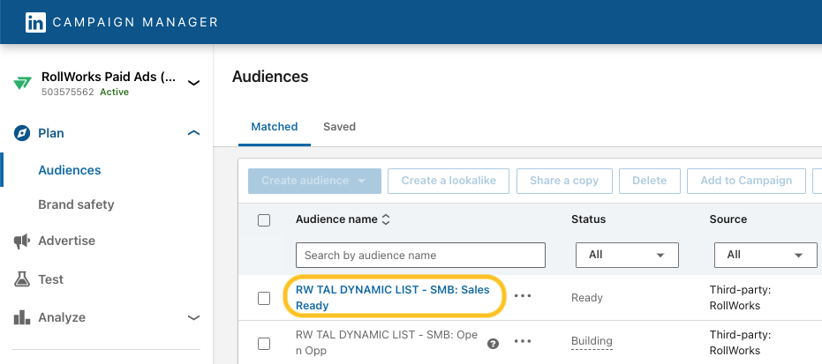Tick the SMB: Open Opp audience checkbox
The height and width of the screenshot is (364, 822).
pyautogui.click(x=264, y=343)
